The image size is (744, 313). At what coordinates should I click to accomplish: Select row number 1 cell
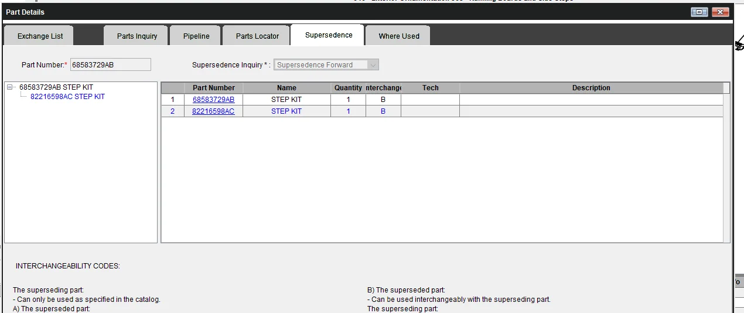click(x=173, y=100)
